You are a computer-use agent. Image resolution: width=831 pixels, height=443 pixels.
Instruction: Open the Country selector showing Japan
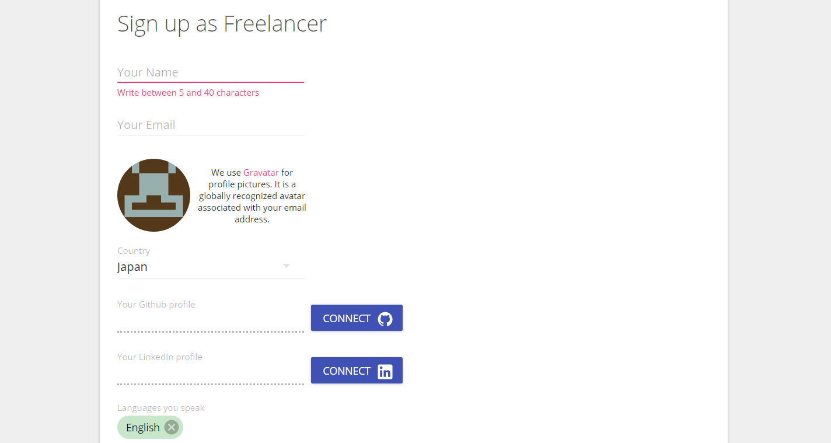211,267
